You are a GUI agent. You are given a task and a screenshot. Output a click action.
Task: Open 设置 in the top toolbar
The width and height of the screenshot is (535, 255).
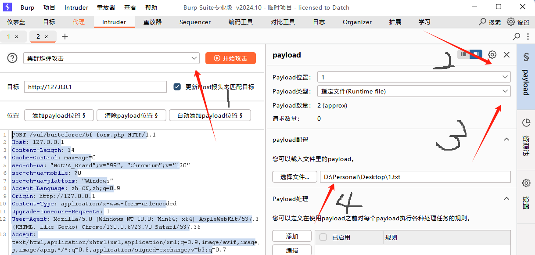tap(518, 22)
